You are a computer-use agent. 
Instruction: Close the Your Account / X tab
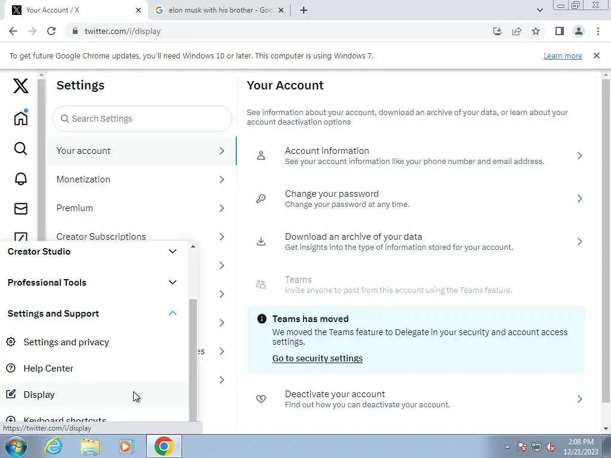(138, 10)
